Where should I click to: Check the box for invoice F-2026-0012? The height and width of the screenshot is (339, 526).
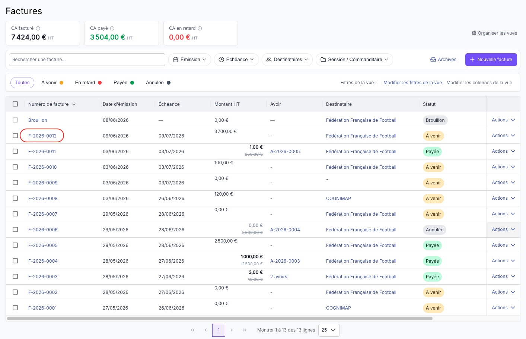pyautogui.click(x=15, y=136)
